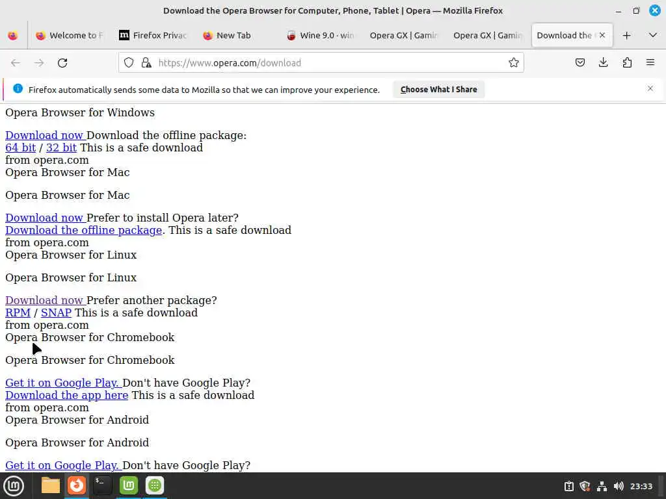Image resolution: width=666 pixels, height=499 pixels.
Task: Minimize the Firefox window
Action: click(x=619, y=10)
